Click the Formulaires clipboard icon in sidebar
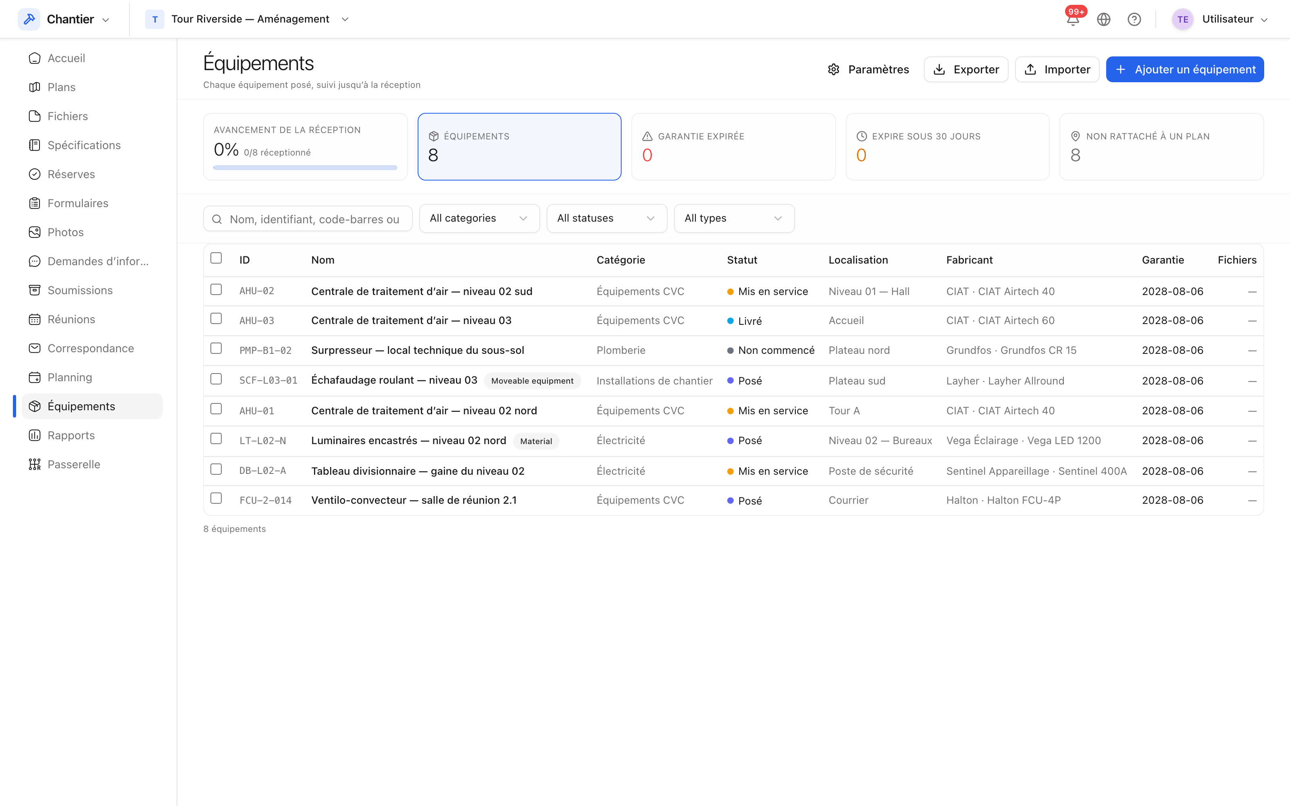The image size is (1290, 806). (x=35, y=203)
